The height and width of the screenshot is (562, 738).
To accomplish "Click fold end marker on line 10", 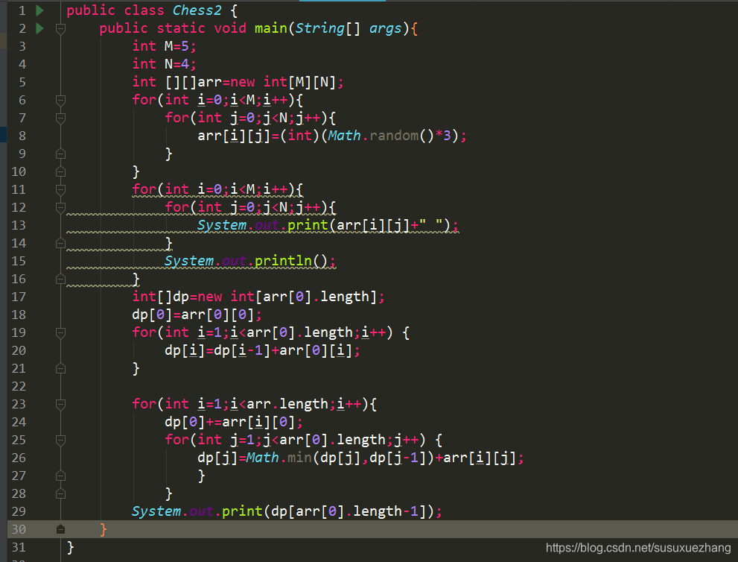I will [x=60, y=171].
